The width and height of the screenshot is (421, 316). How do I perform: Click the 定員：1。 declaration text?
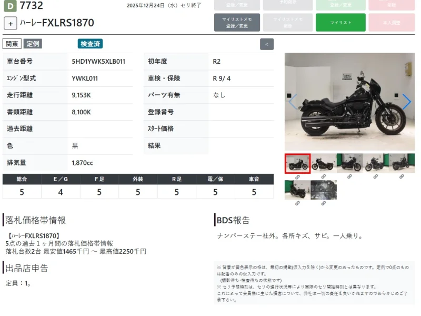[18, 283]
